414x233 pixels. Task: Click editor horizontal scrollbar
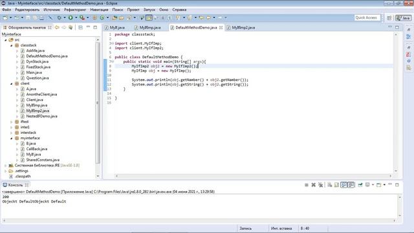click(x=254, y=175)
